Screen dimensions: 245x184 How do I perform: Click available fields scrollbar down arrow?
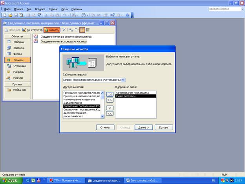click(x=102, y=116)
